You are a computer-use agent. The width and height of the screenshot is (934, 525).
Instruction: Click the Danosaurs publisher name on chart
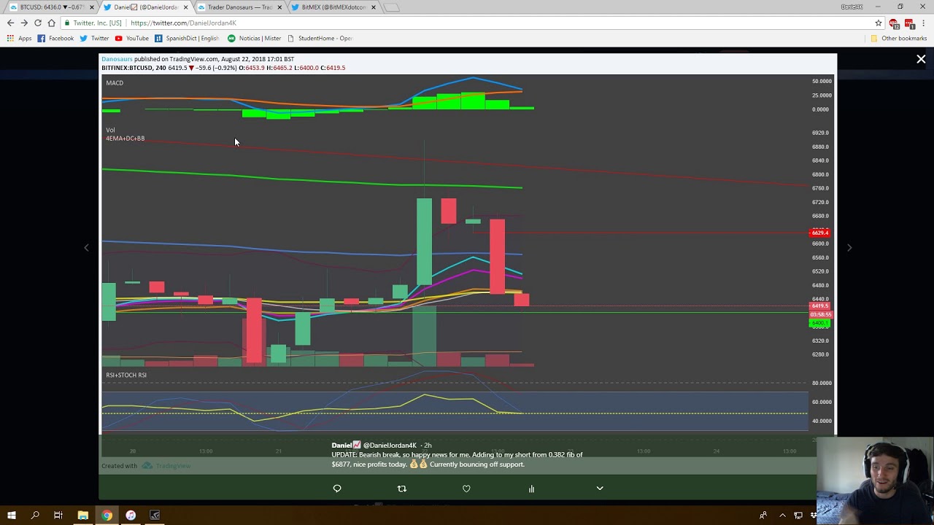[x=117, y=59]
